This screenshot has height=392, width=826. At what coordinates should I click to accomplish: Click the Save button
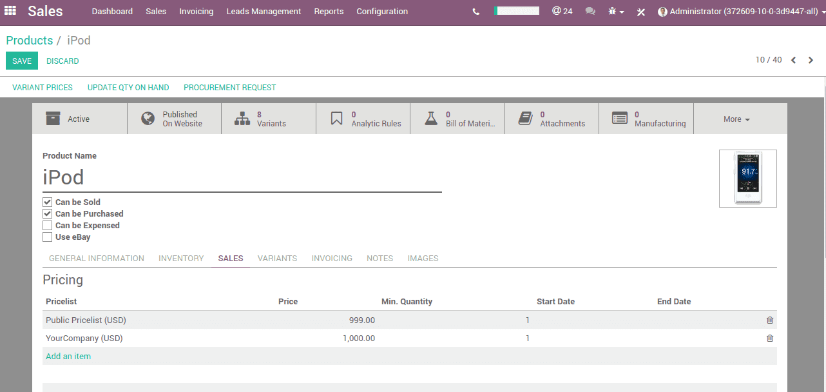[x=22, y=61]
